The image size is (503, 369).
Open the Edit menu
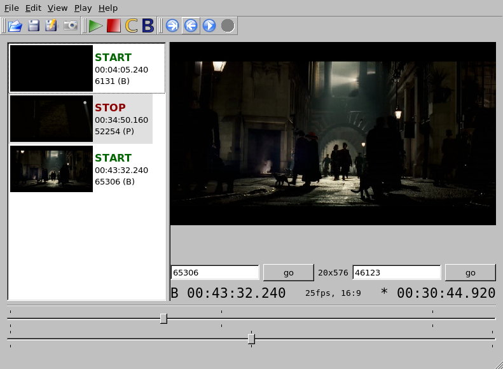click(33, 8)
